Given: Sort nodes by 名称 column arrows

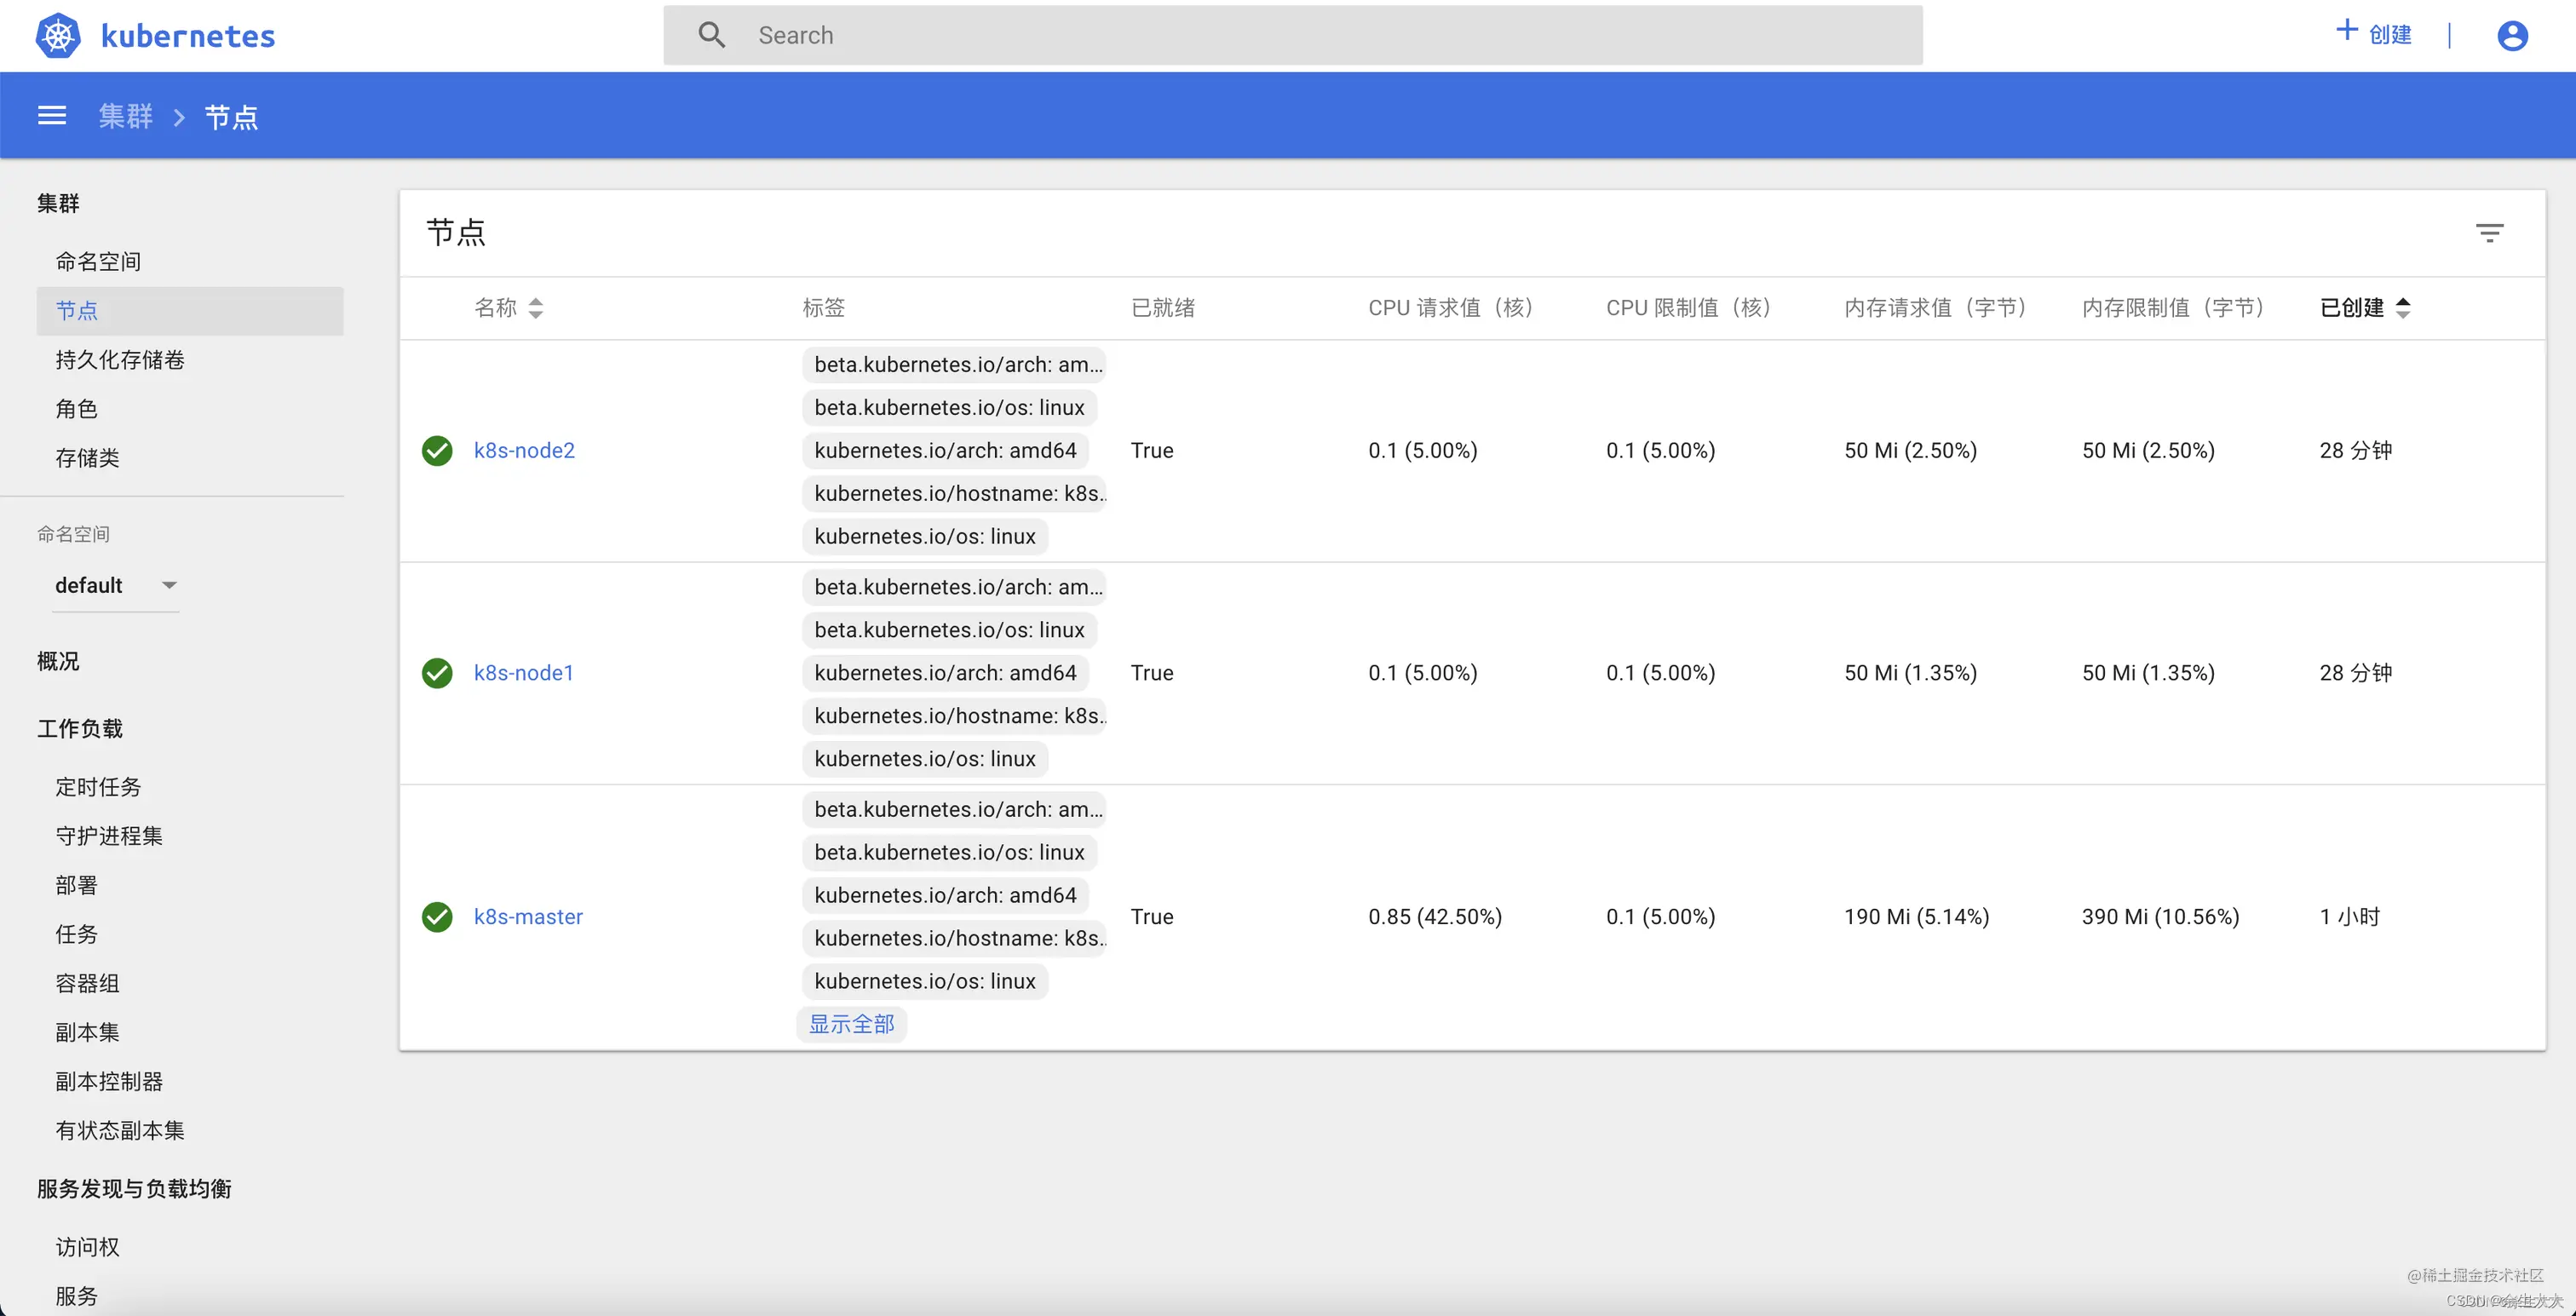Looking at the screenshot, I should [536, 308].
